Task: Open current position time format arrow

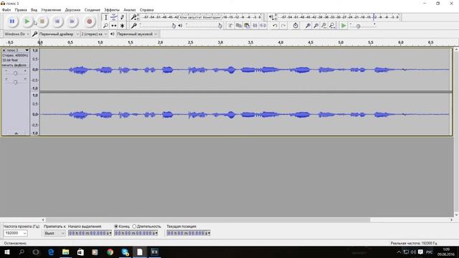Action: (x=209, y=233)
